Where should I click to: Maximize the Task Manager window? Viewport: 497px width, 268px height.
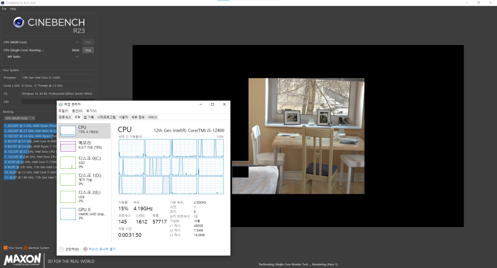212,104
